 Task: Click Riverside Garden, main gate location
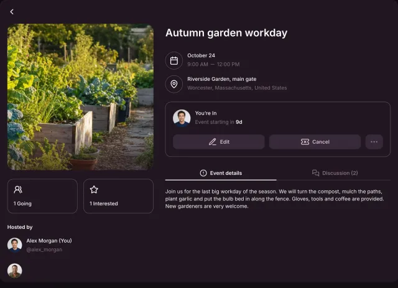(x=221, y=79)
